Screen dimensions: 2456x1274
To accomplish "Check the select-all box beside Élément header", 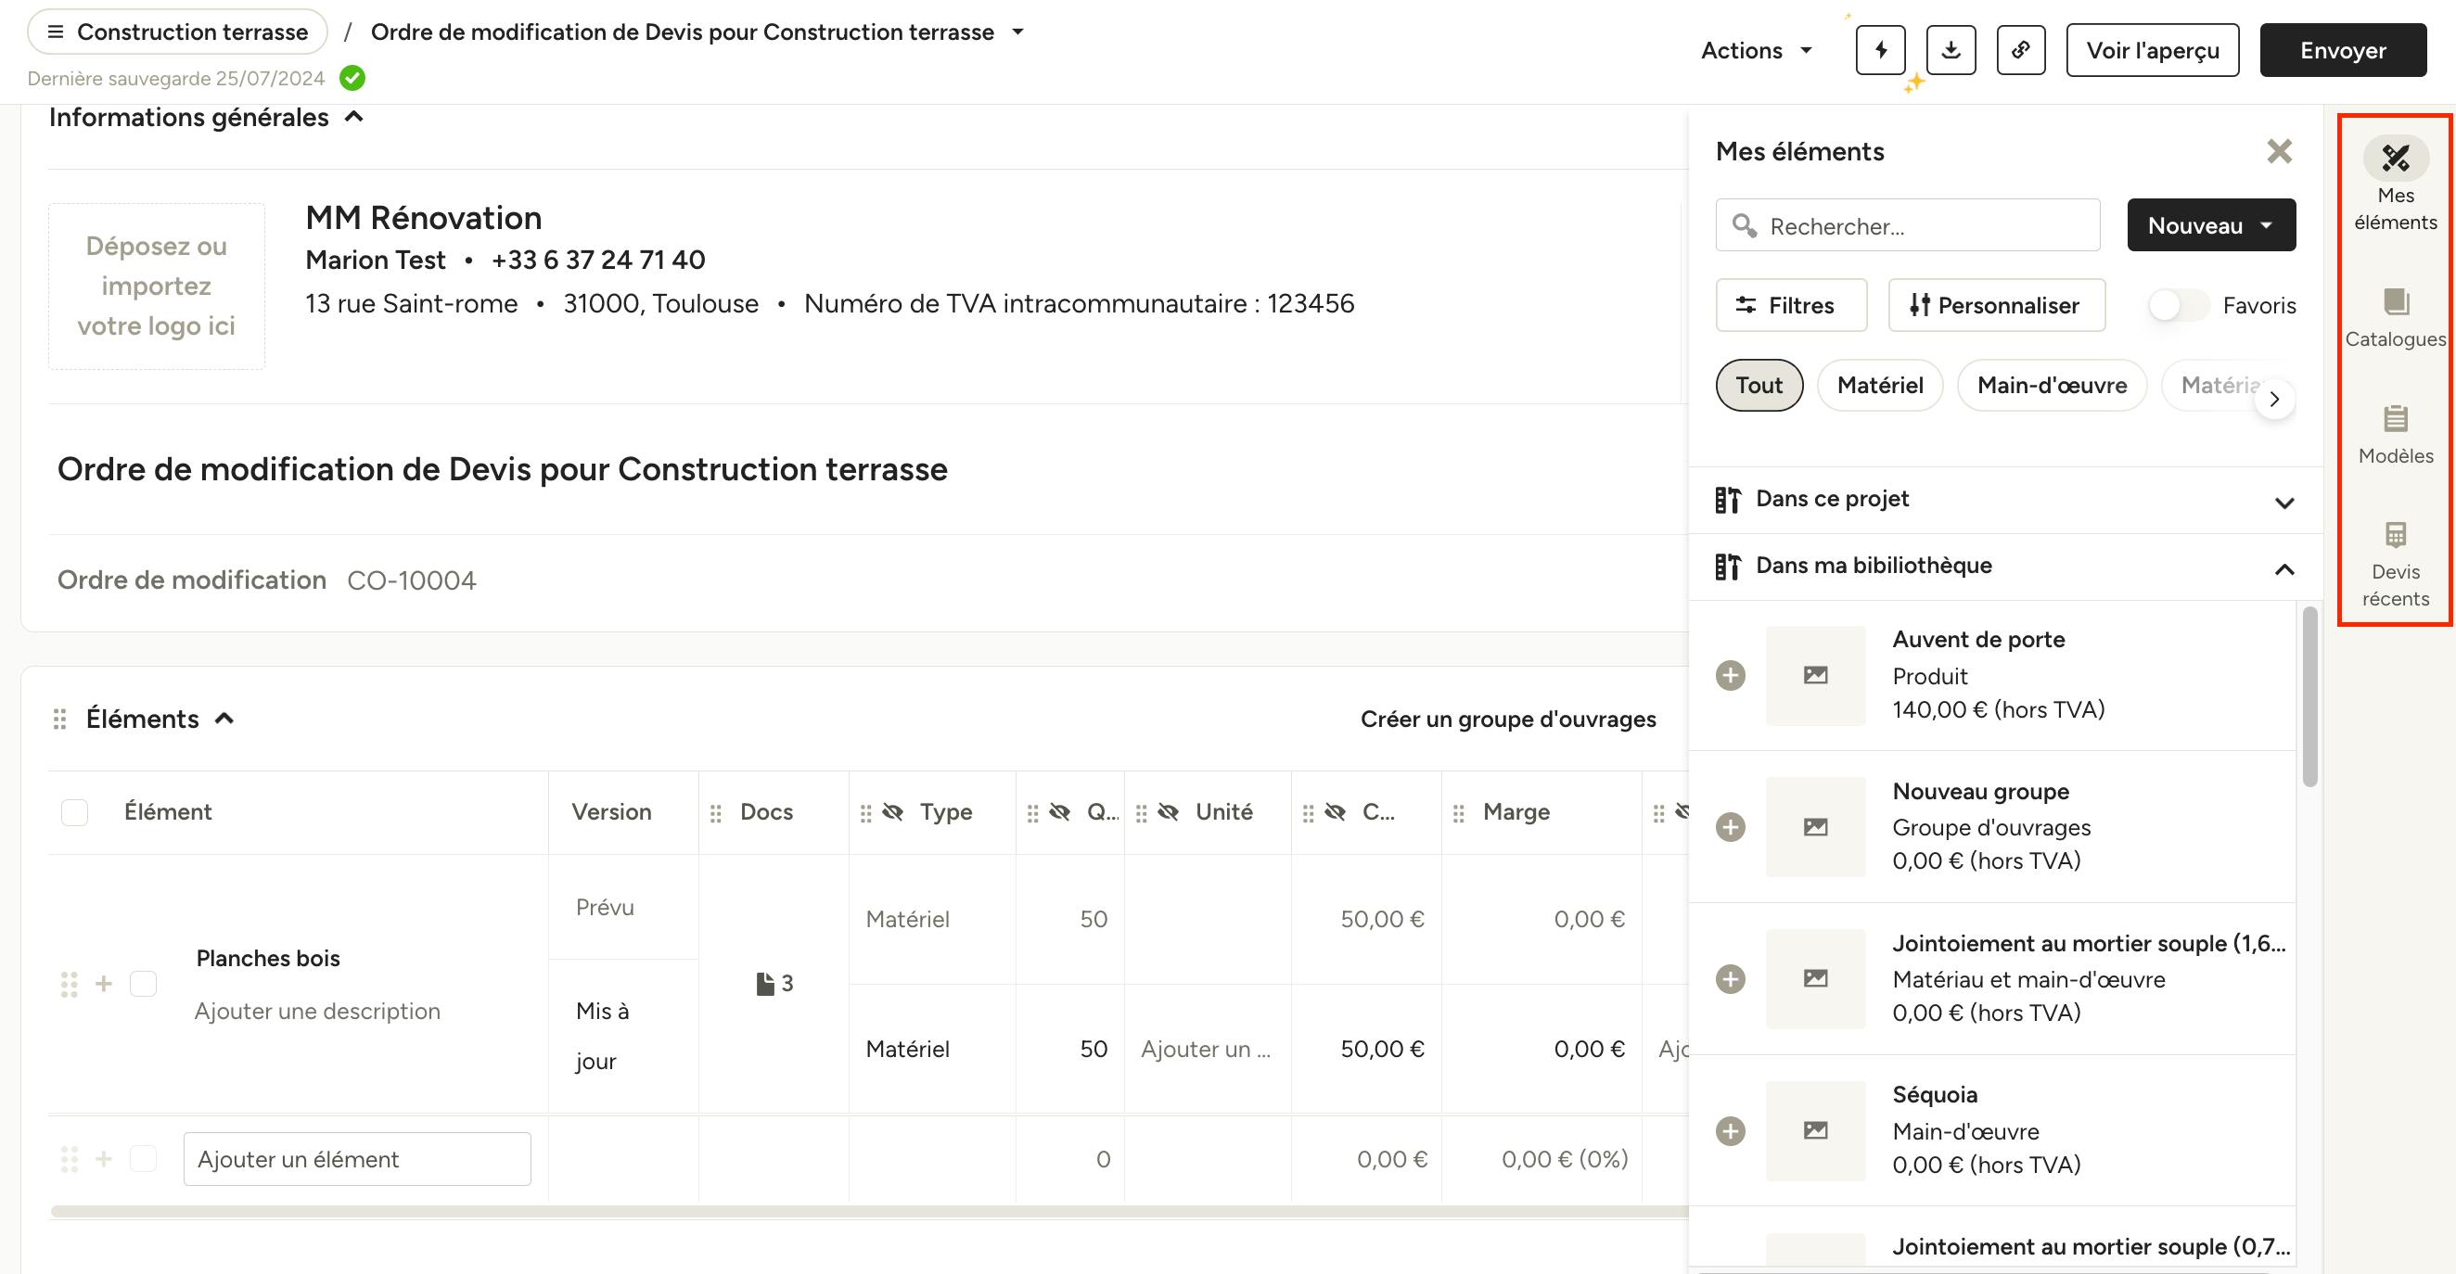I will pos(74,812).
